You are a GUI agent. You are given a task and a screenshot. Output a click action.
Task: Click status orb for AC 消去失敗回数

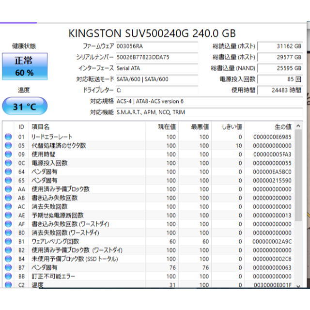pos(8,206)
